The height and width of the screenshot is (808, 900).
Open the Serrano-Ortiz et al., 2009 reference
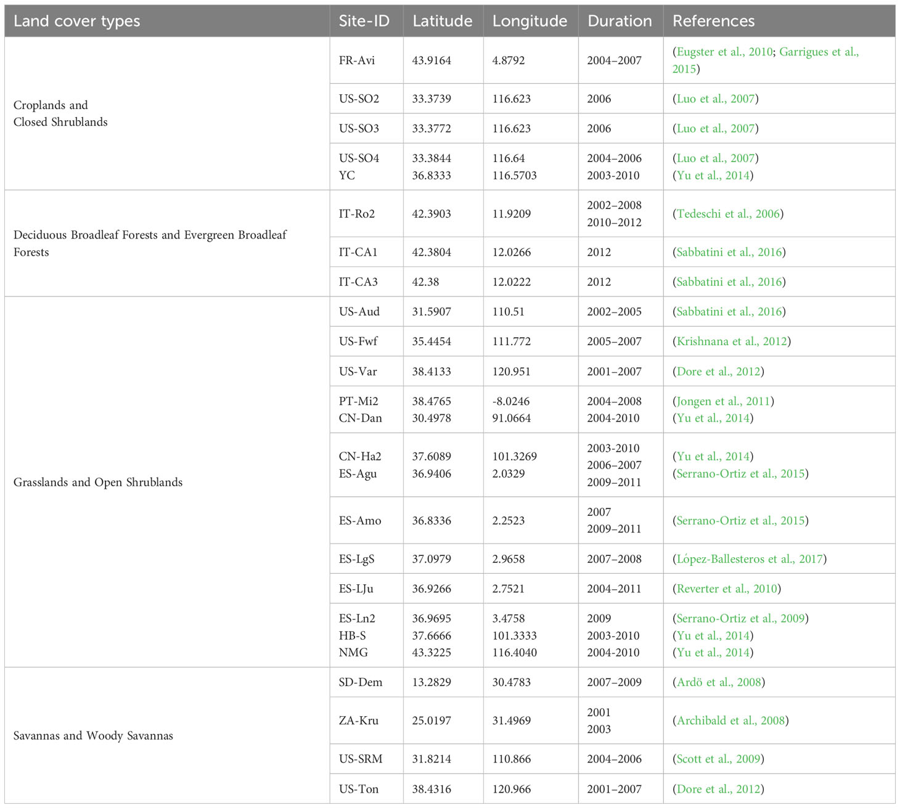coord(742,618)
